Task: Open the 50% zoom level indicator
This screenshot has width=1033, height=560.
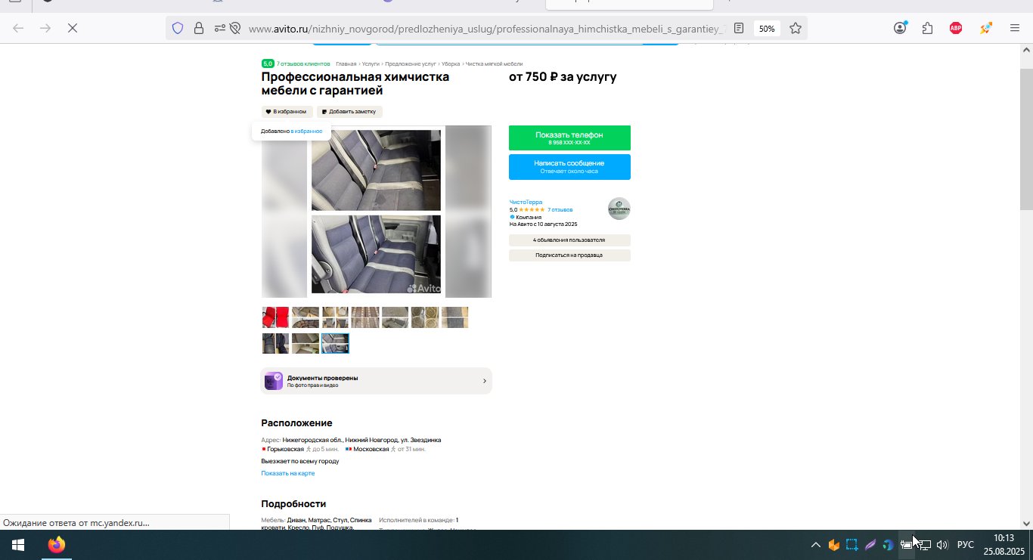Action: tap(767, 28)
